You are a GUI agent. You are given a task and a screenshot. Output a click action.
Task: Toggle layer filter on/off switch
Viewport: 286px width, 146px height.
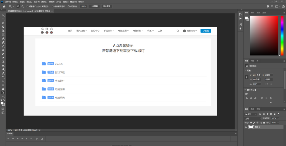click(278, 114)
